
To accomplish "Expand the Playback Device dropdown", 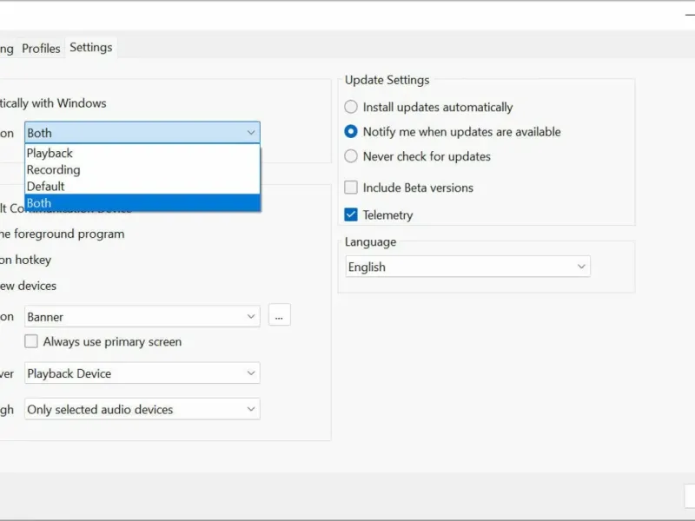I will pyautogui.click(x=142, y=373).
